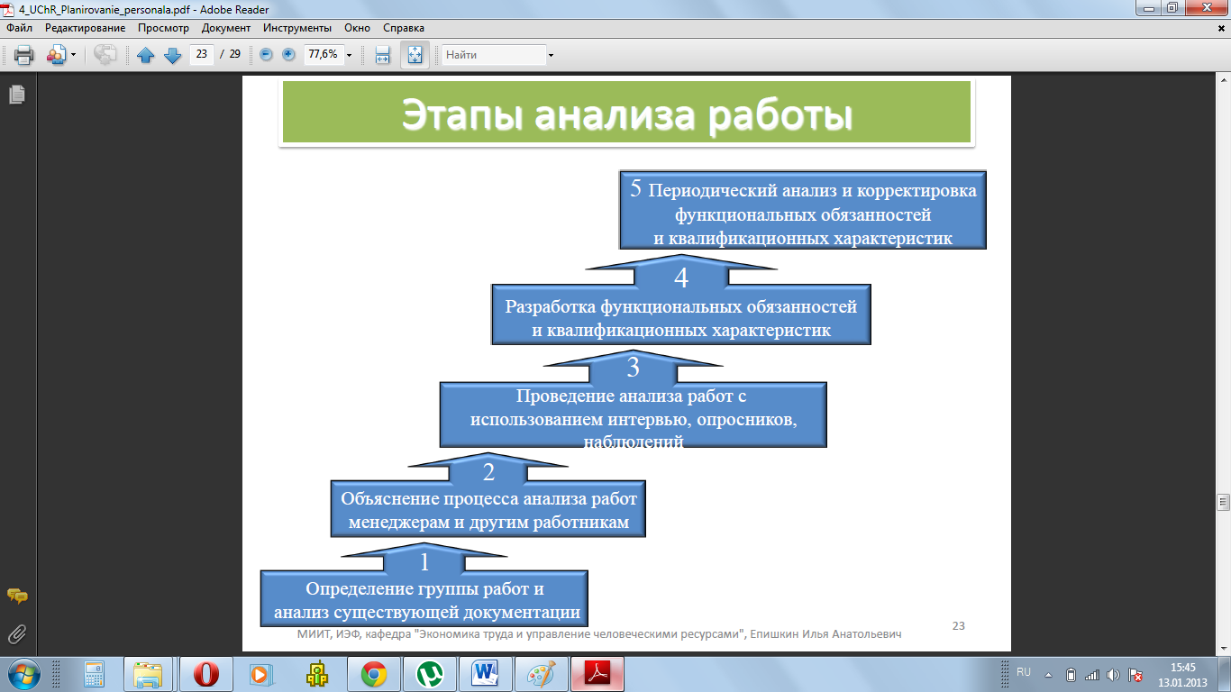Click the zoom percentage field 77,6%
Screen dimensions: 1231x692
click(323, 54)
